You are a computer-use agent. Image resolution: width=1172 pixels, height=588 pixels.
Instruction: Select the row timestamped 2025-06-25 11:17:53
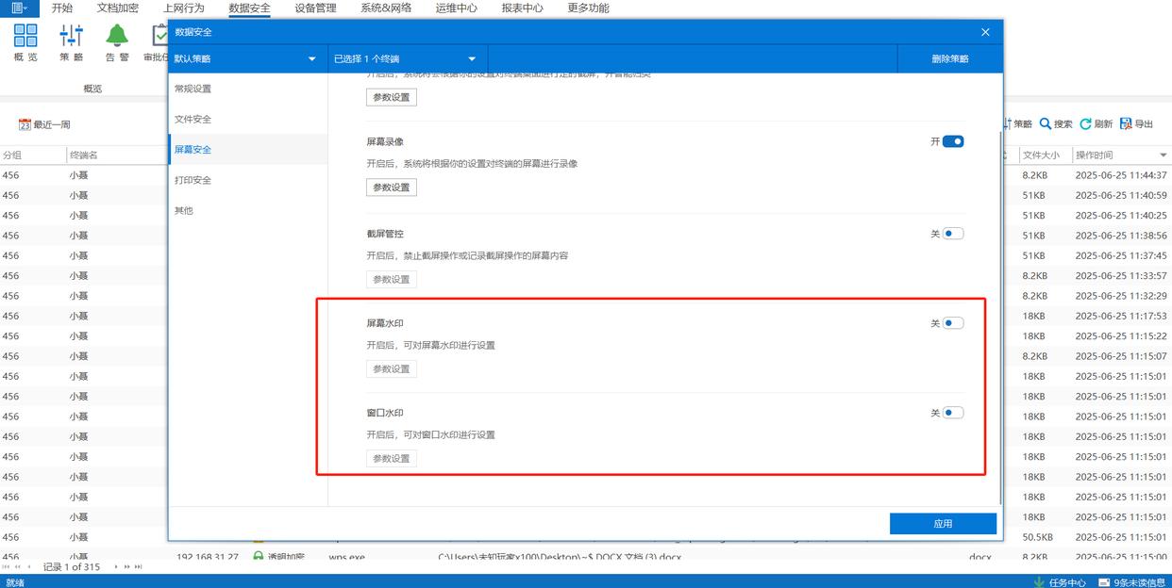586,316
